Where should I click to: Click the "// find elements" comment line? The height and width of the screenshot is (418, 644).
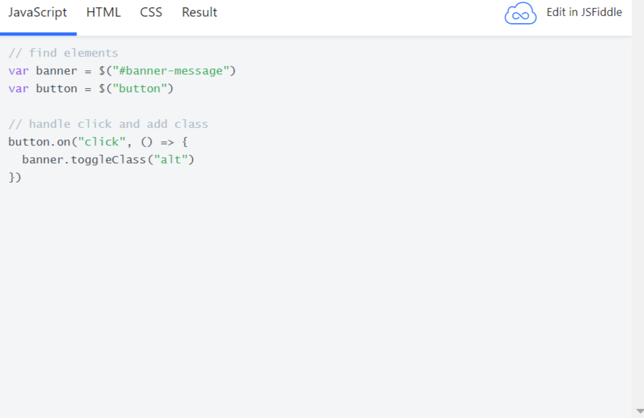(63, 53)
